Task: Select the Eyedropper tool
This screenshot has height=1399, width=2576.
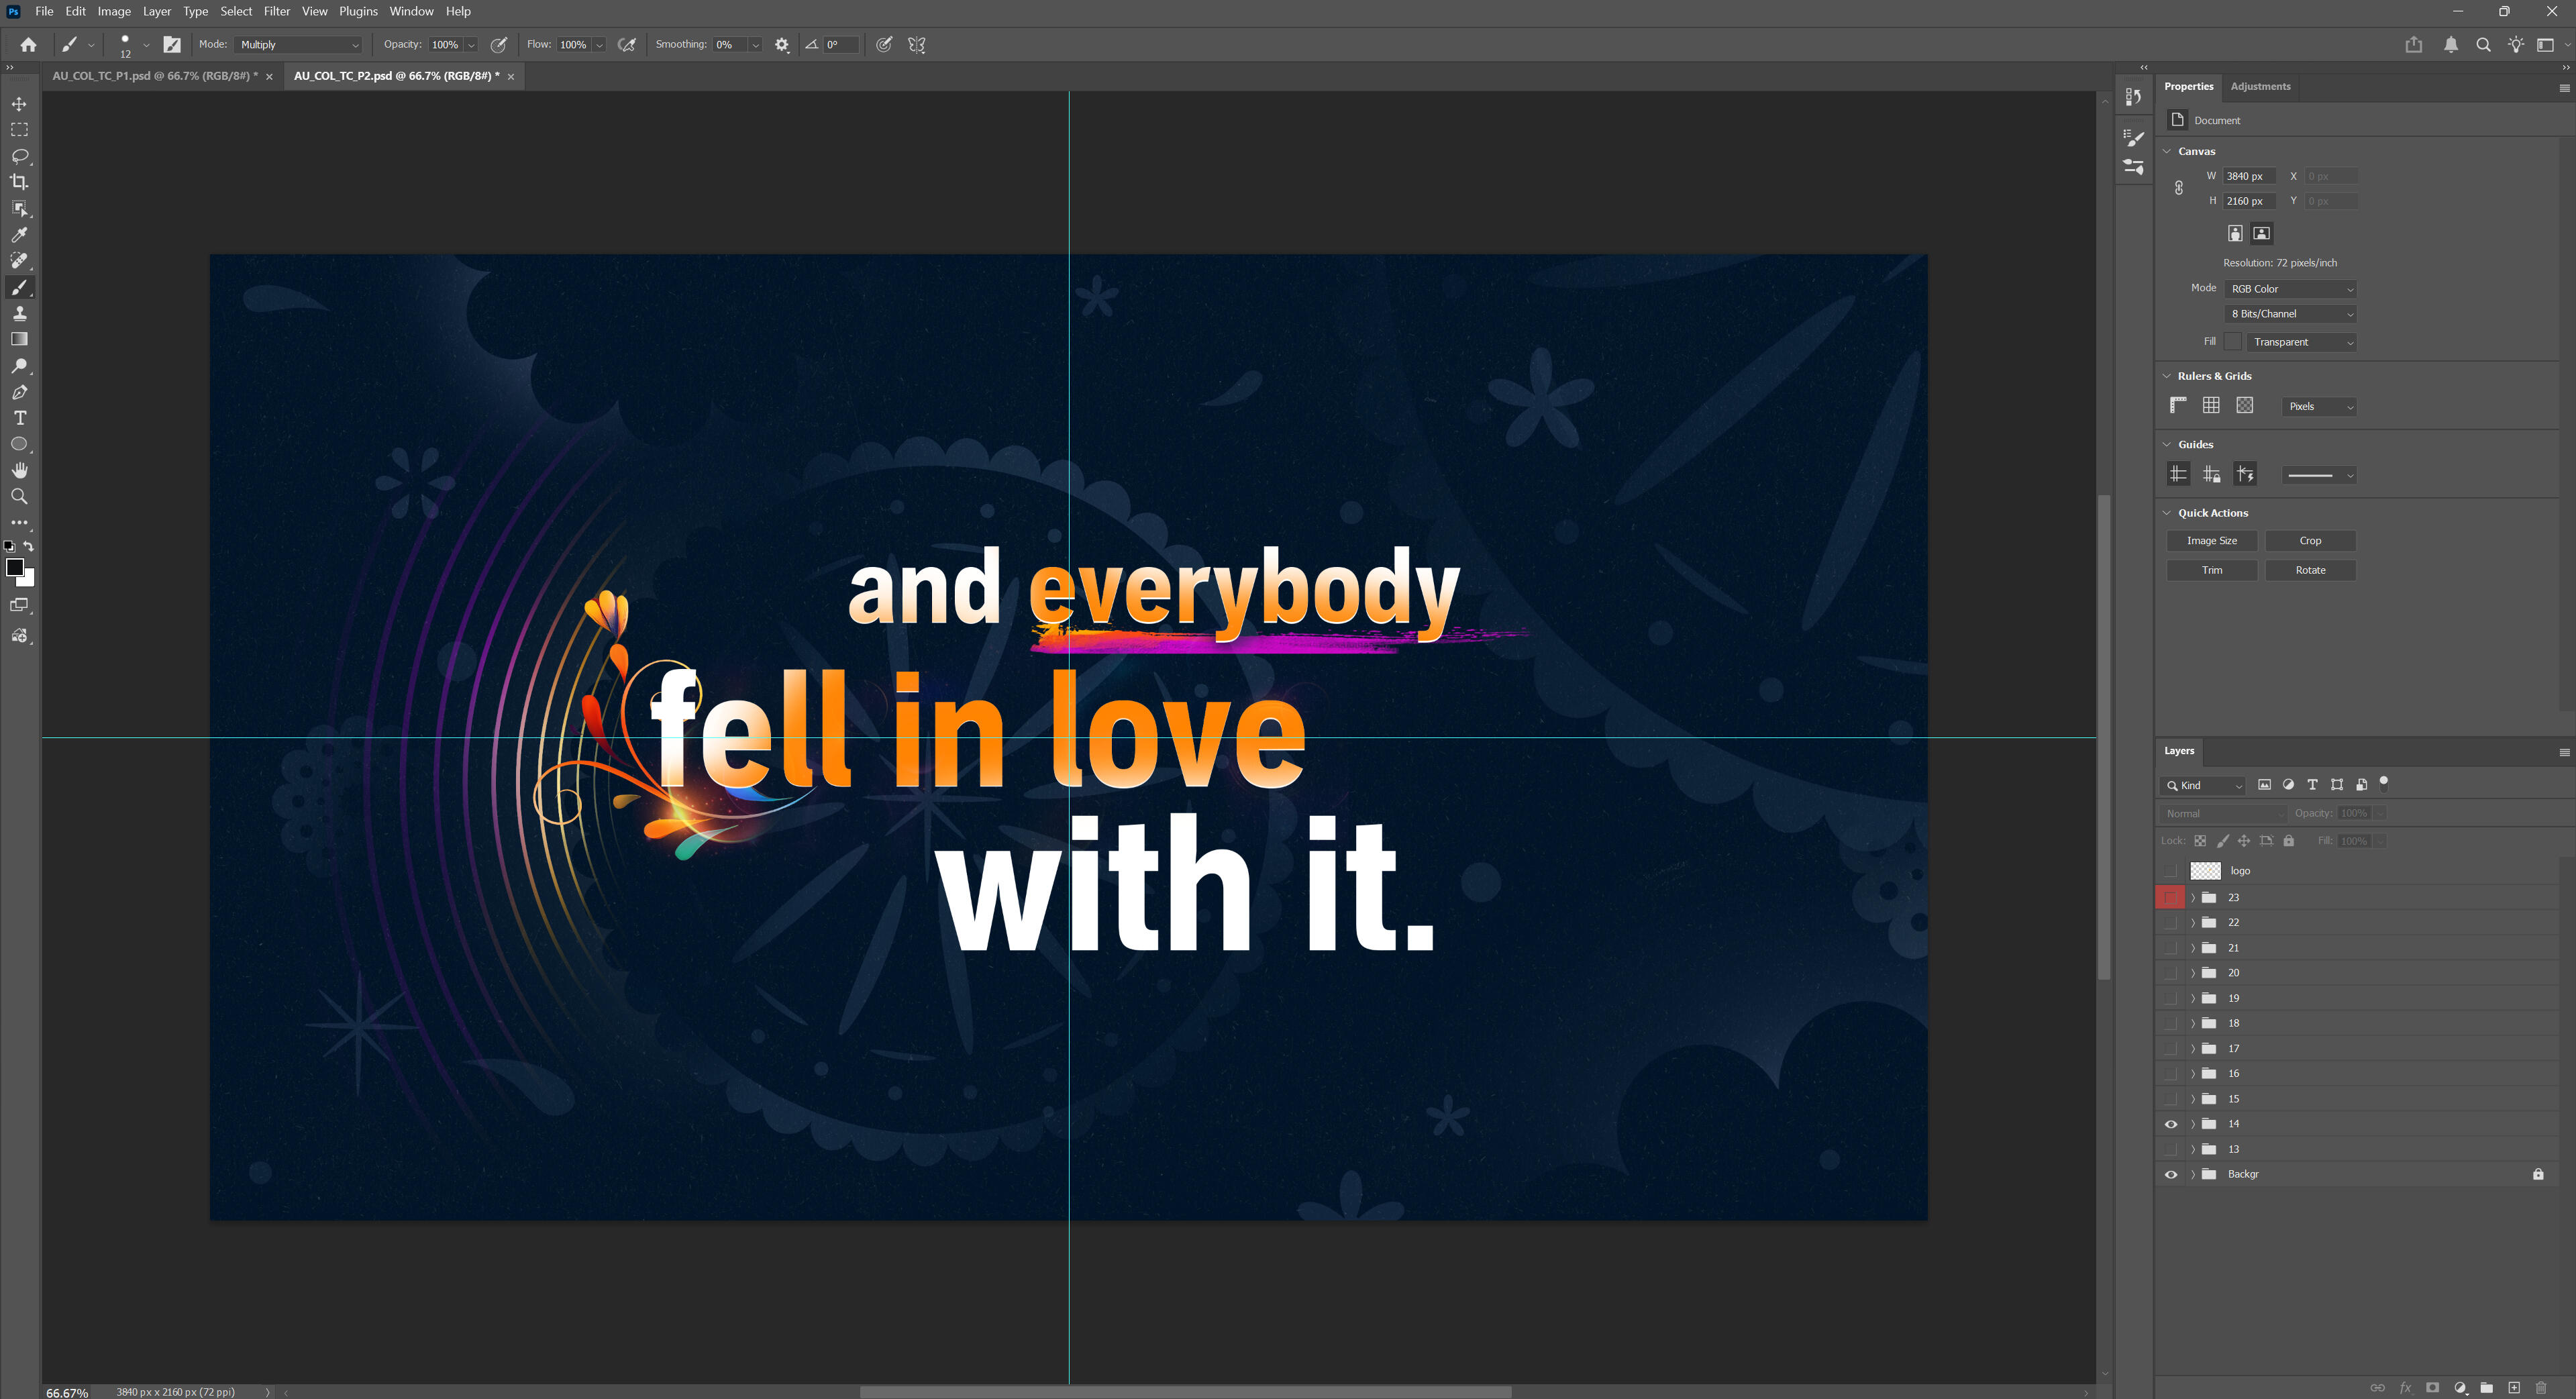Action: [19, 235]
